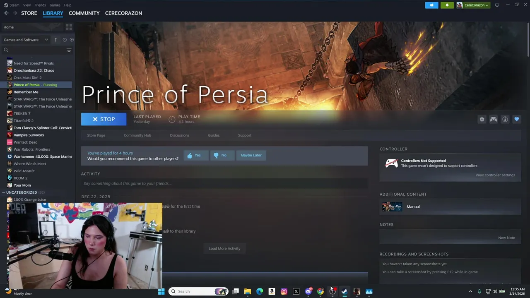
Task: Open the View menu
Action: tap(27, 5)
